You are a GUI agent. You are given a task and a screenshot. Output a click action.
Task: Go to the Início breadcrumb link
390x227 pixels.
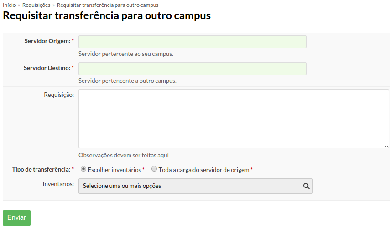(9, 5)
